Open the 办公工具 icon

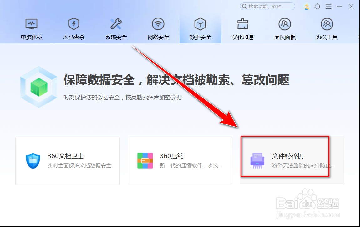(x=327, y=24)
